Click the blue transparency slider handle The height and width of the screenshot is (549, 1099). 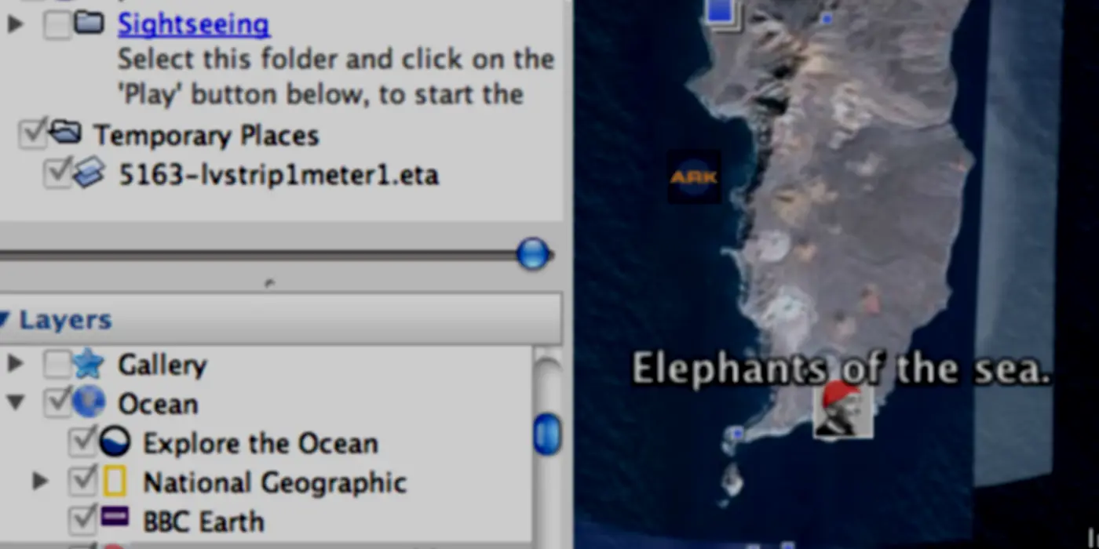pos(534,254)
